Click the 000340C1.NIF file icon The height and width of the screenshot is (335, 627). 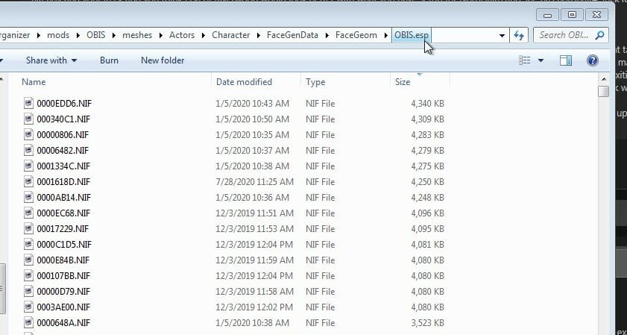(x=28, y=119)
